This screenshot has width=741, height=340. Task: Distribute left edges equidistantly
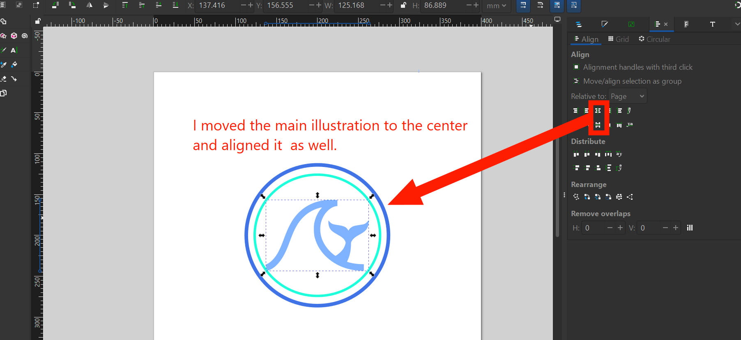pos(576,154)
